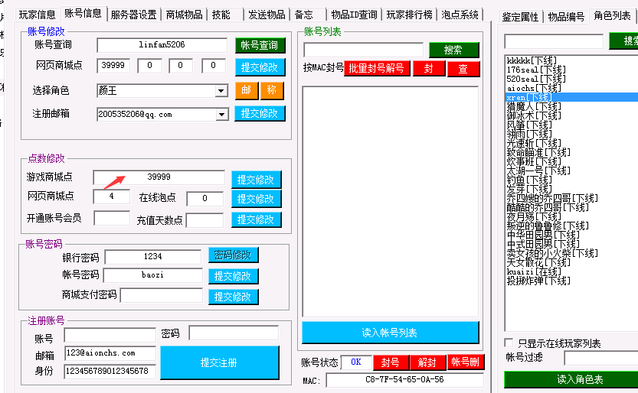Click the 开通账号会员 input field
The width and height of the screenshot is (638, 393).
[x=112, y=219]
